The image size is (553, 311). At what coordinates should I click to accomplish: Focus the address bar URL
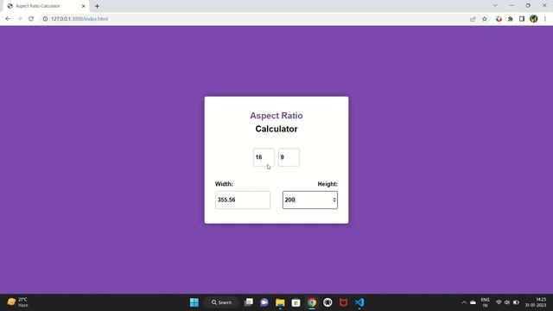point(79,19)
